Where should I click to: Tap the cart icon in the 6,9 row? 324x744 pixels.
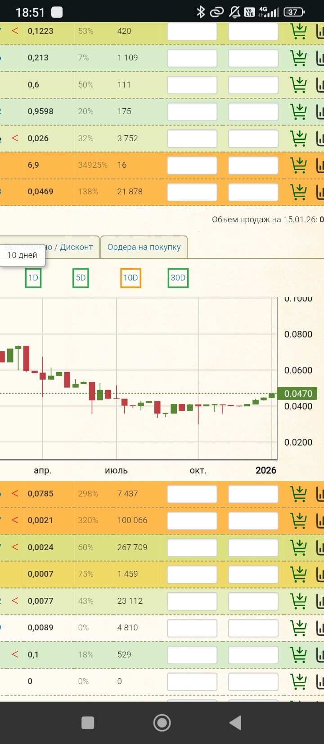coord(298,165)
